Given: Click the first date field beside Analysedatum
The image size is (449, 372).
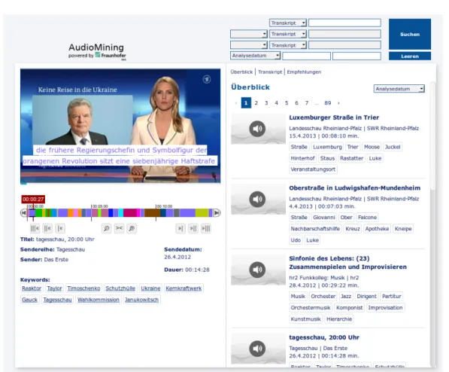Looking at the screenshot, I should tap(306, 56).
